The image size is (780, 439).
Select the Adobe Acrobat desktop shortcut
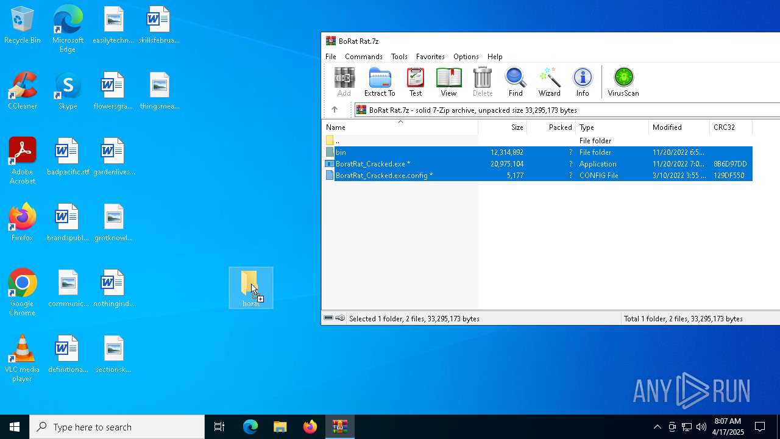(23, 161)
